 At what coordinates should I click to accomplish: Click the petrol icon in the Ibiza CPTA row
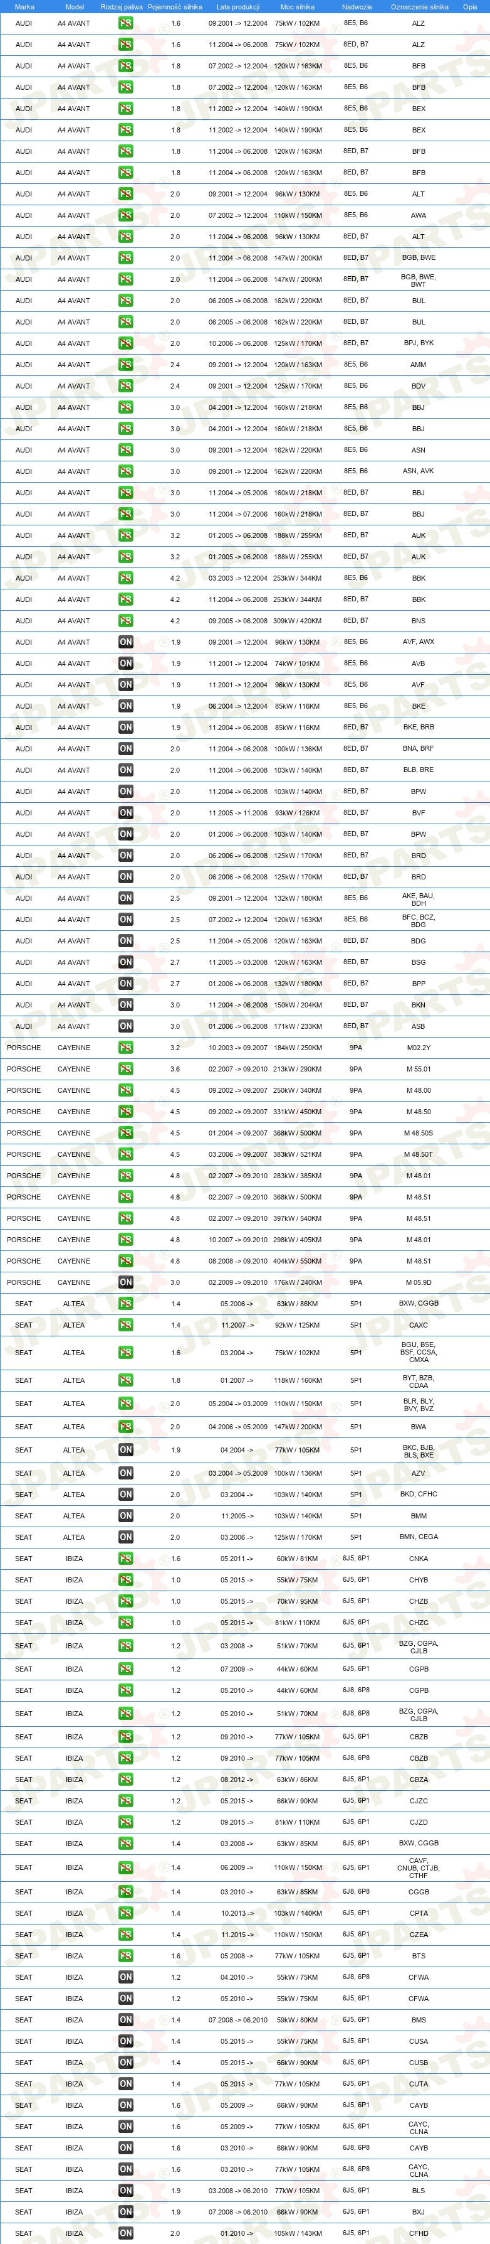[125, 1913]
